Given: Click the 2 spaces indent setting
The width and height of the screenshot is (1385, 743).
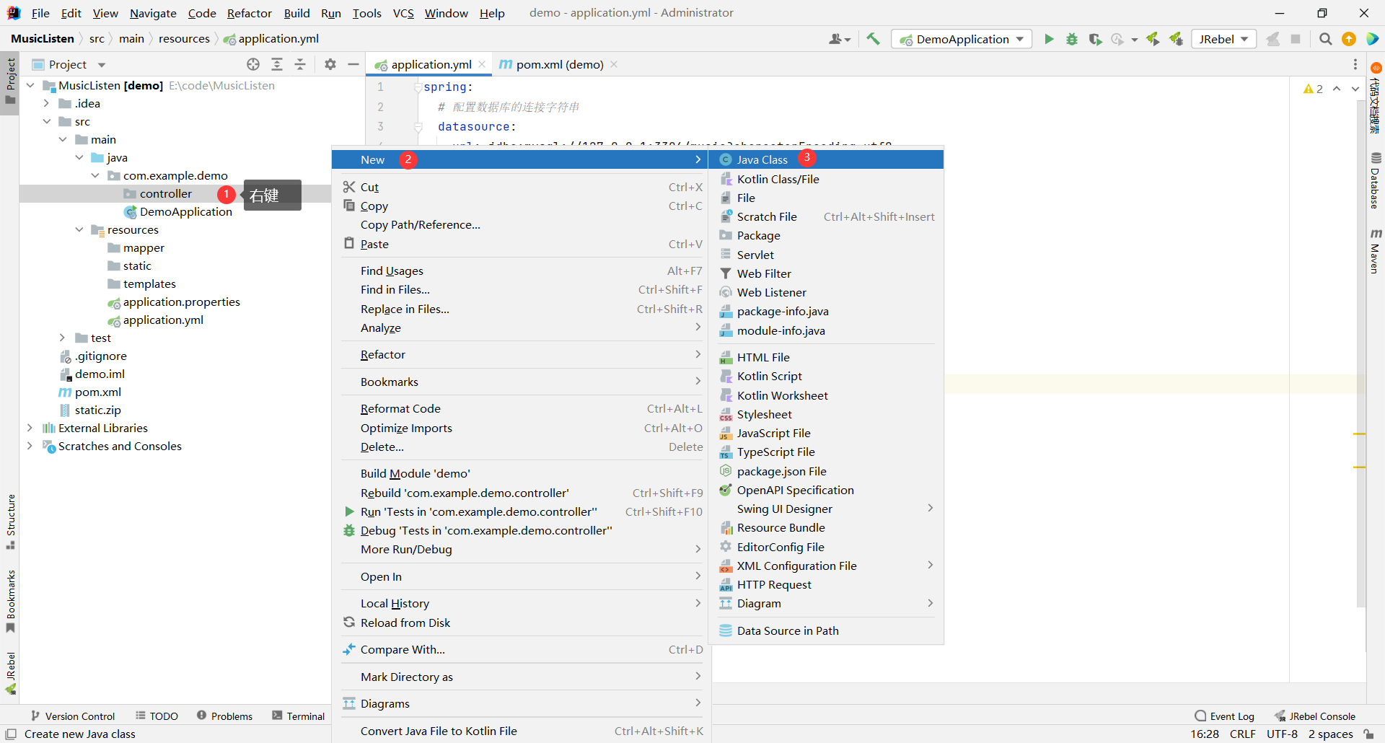Looking at the screenshot, I should 1331,734.
